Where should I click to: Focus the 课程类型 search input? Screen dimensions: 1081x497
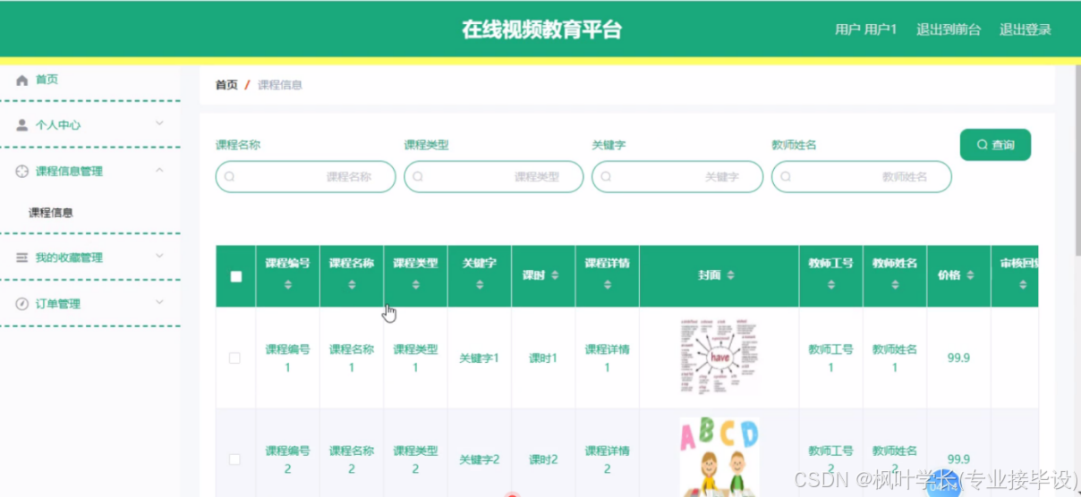[493, 177]
